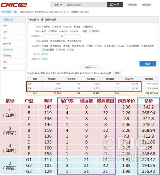Toggle first 中铁青岛广场 phase checkbox

pyautogui.click(x=51, y=41)
